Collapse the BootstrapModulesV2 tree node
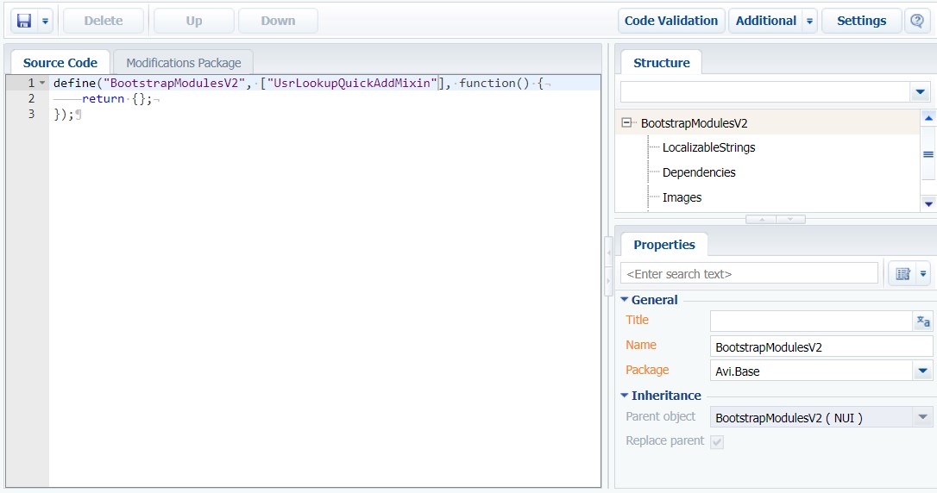 coord(626,123)
